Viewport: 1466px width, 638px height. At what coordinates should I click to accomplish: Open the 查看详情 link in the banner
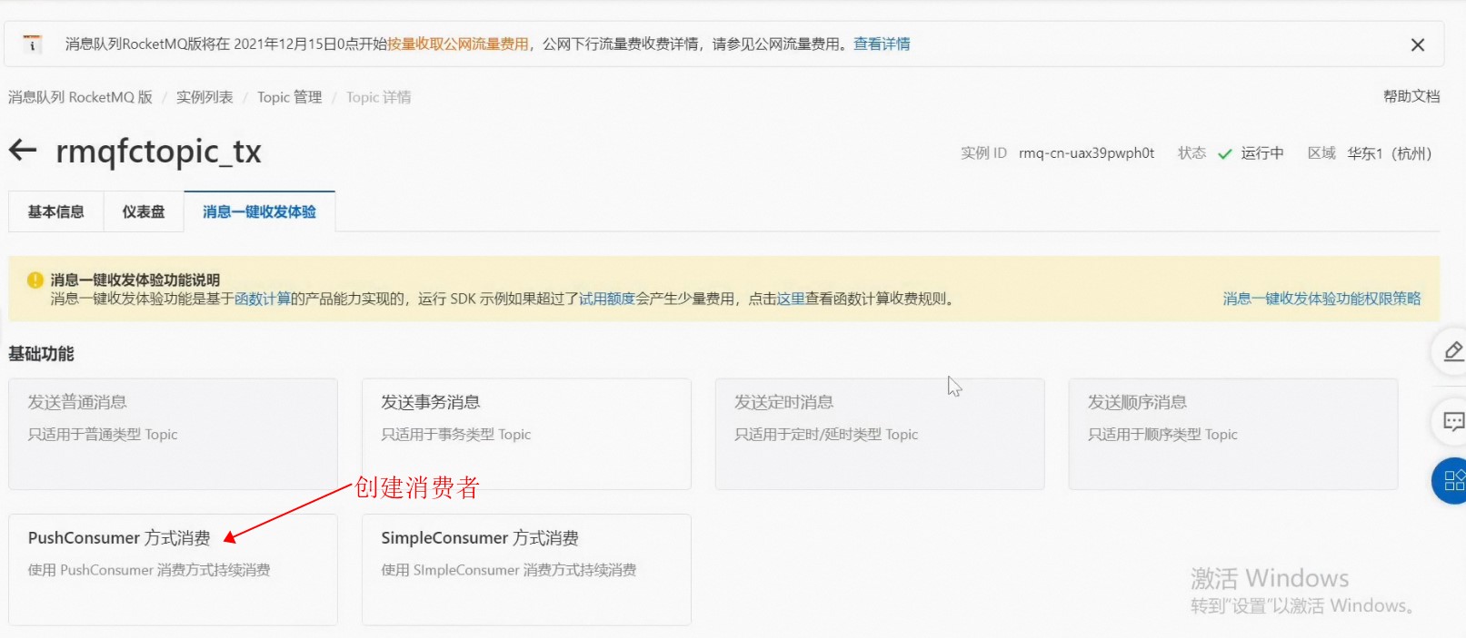point(882,44)
